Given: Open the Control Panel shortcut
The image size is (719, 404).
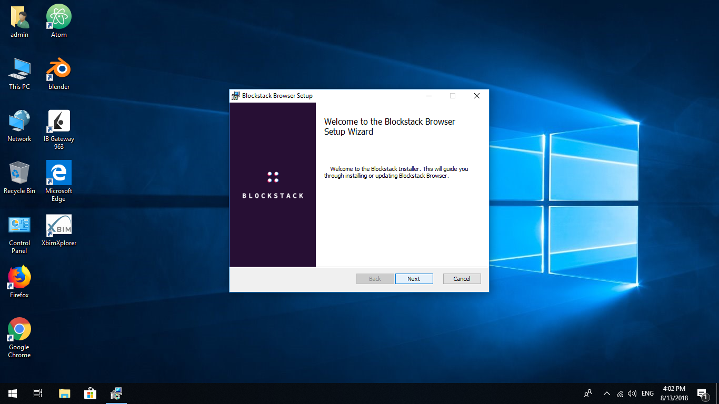Looking at the screenshot, I should 19,224.
